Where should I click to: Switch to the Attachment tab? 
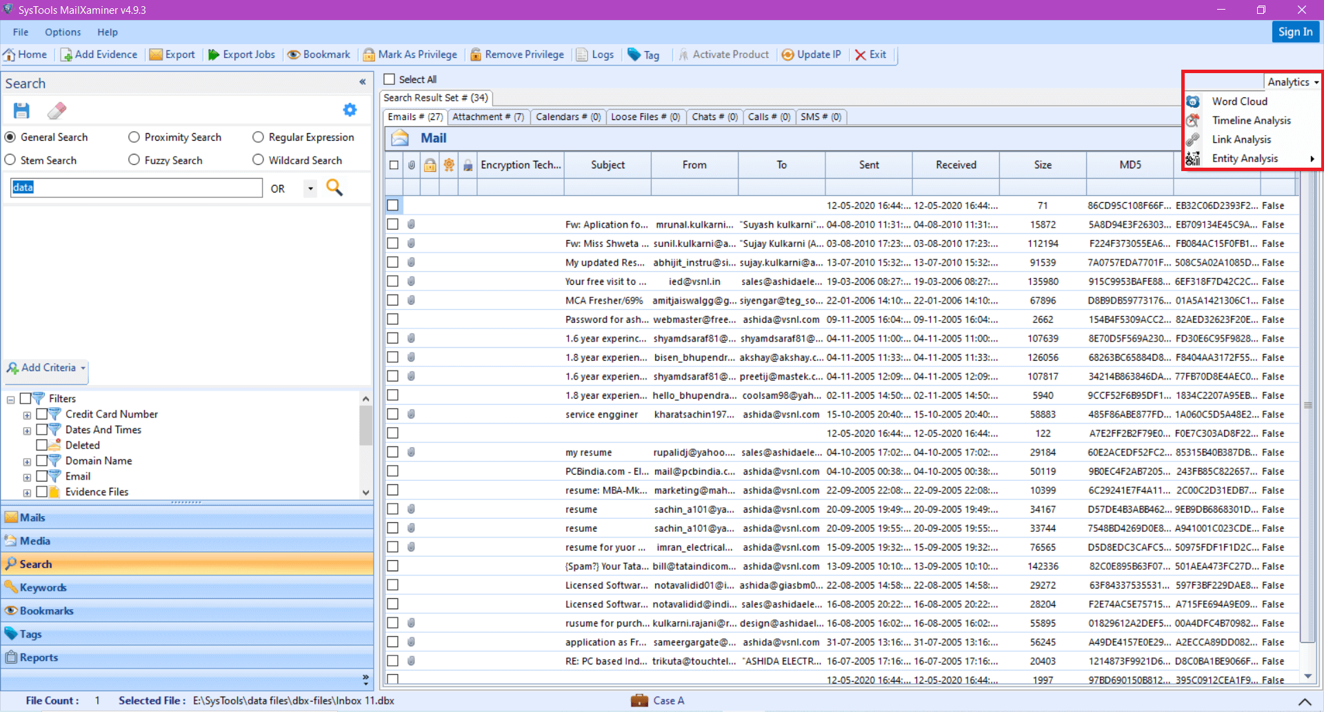[488, 117]
